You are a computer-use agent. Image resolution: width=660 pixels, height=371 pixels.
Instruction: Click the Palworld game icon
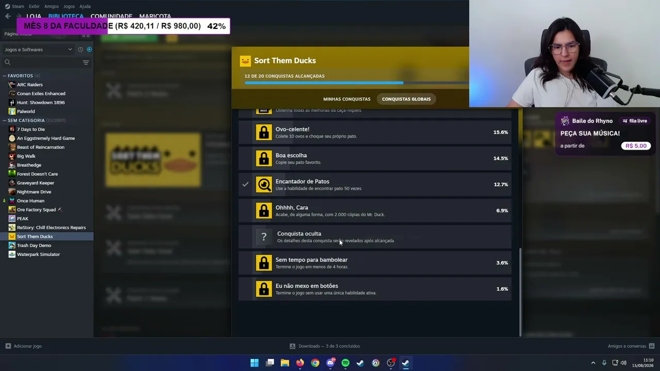(12, 111)
